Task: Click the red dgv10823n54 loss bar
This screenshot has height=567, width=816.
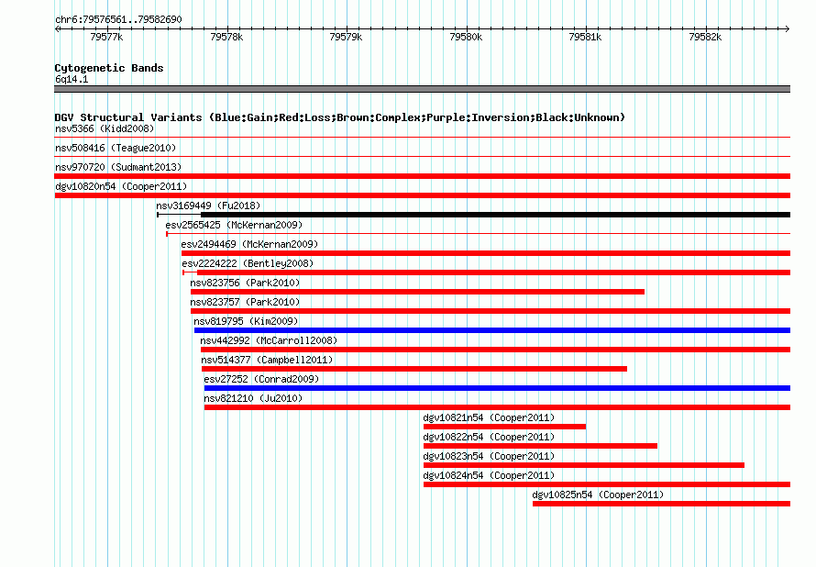Action: [584, 465]
